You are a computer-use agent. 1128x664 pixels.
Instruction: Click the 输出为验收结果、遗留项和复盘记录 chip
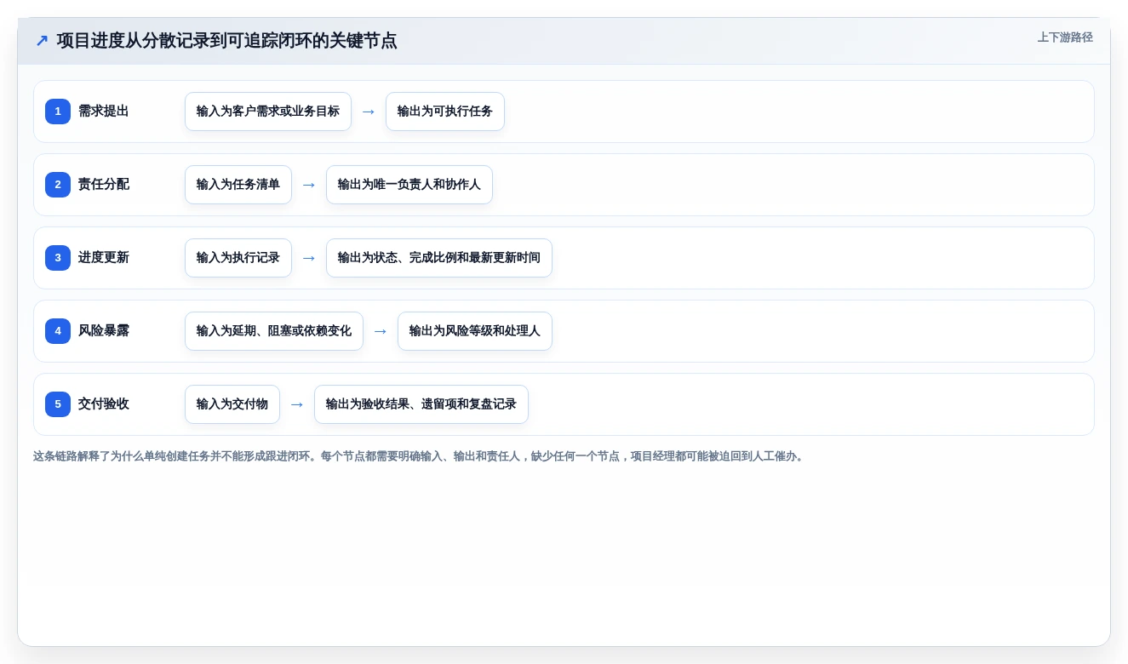coord(421,404)
